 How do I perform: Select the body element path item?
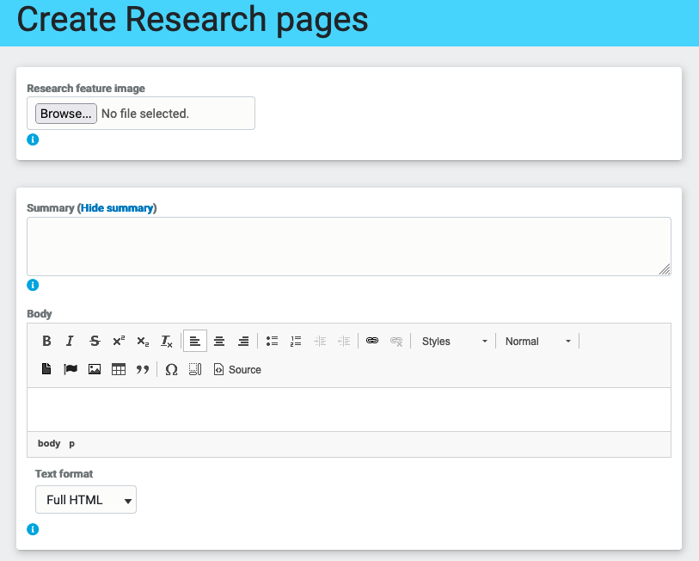(49, 443)
